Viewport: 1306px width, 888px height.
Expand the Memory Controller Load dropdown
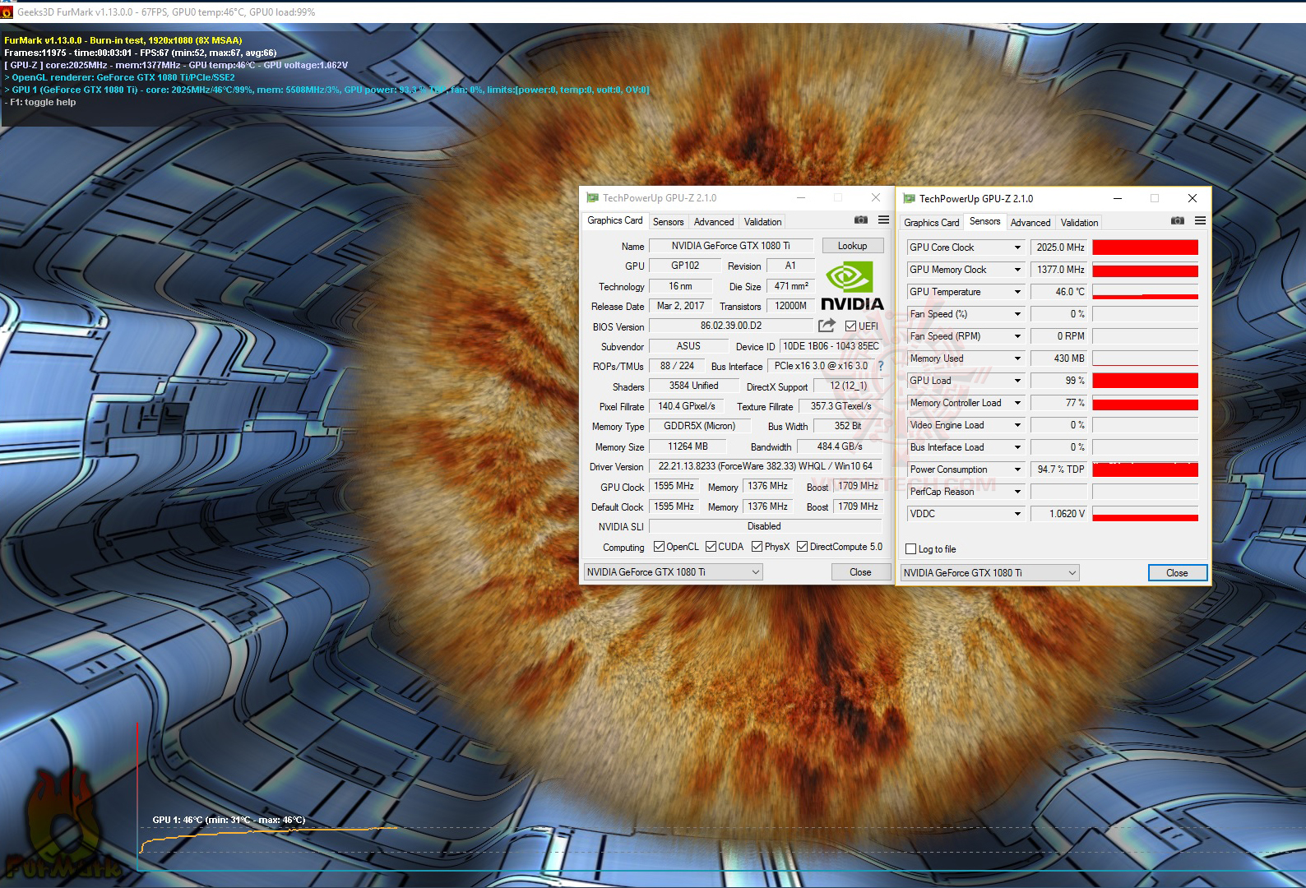(x=1017, y=403)
